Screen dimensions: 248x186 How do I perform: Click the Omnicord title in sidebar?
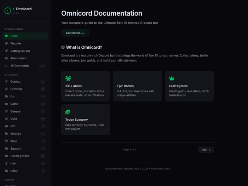(x=23, y=9)
